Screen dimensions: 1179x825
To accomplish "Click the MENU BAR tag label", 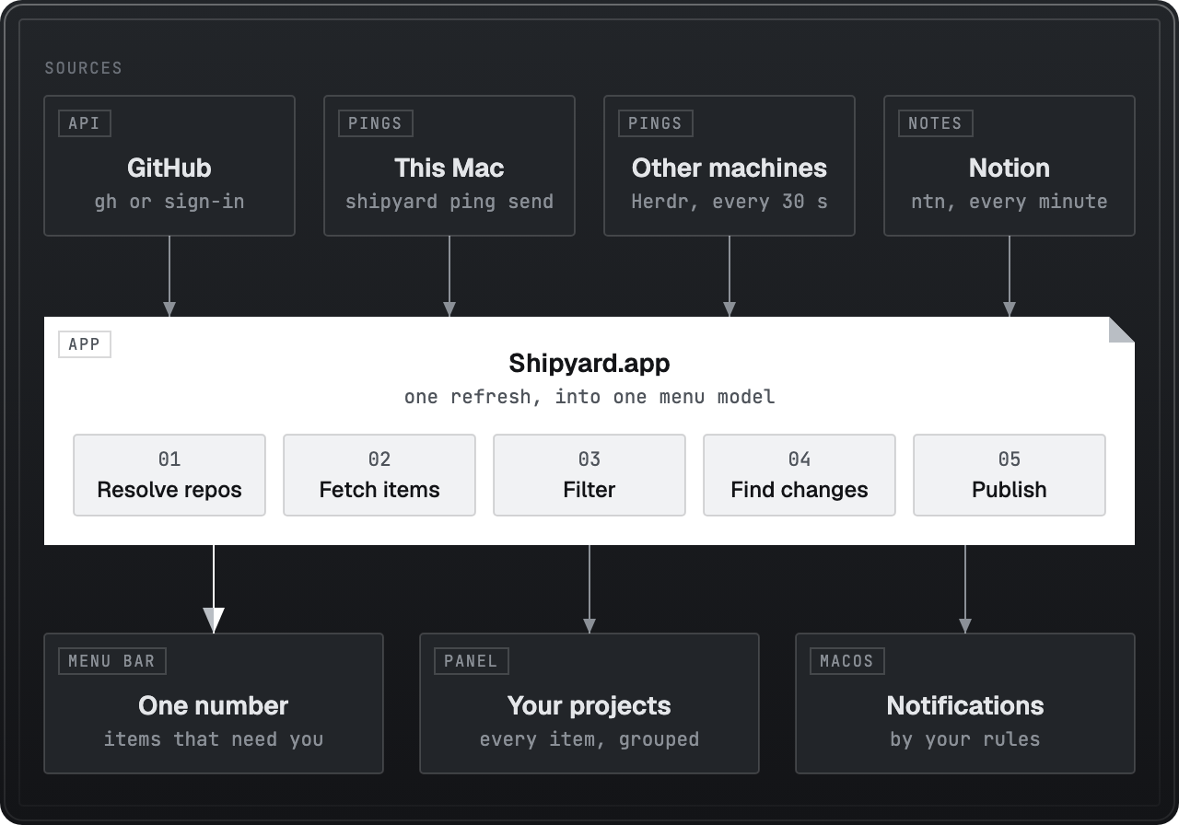I will (x=111, y=661).
